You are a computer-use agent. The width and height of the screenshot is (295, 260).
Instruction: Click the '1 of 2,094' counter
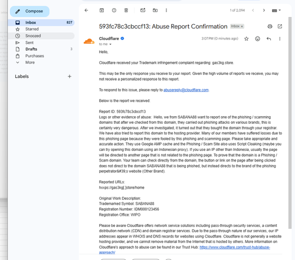pos(237,11)
